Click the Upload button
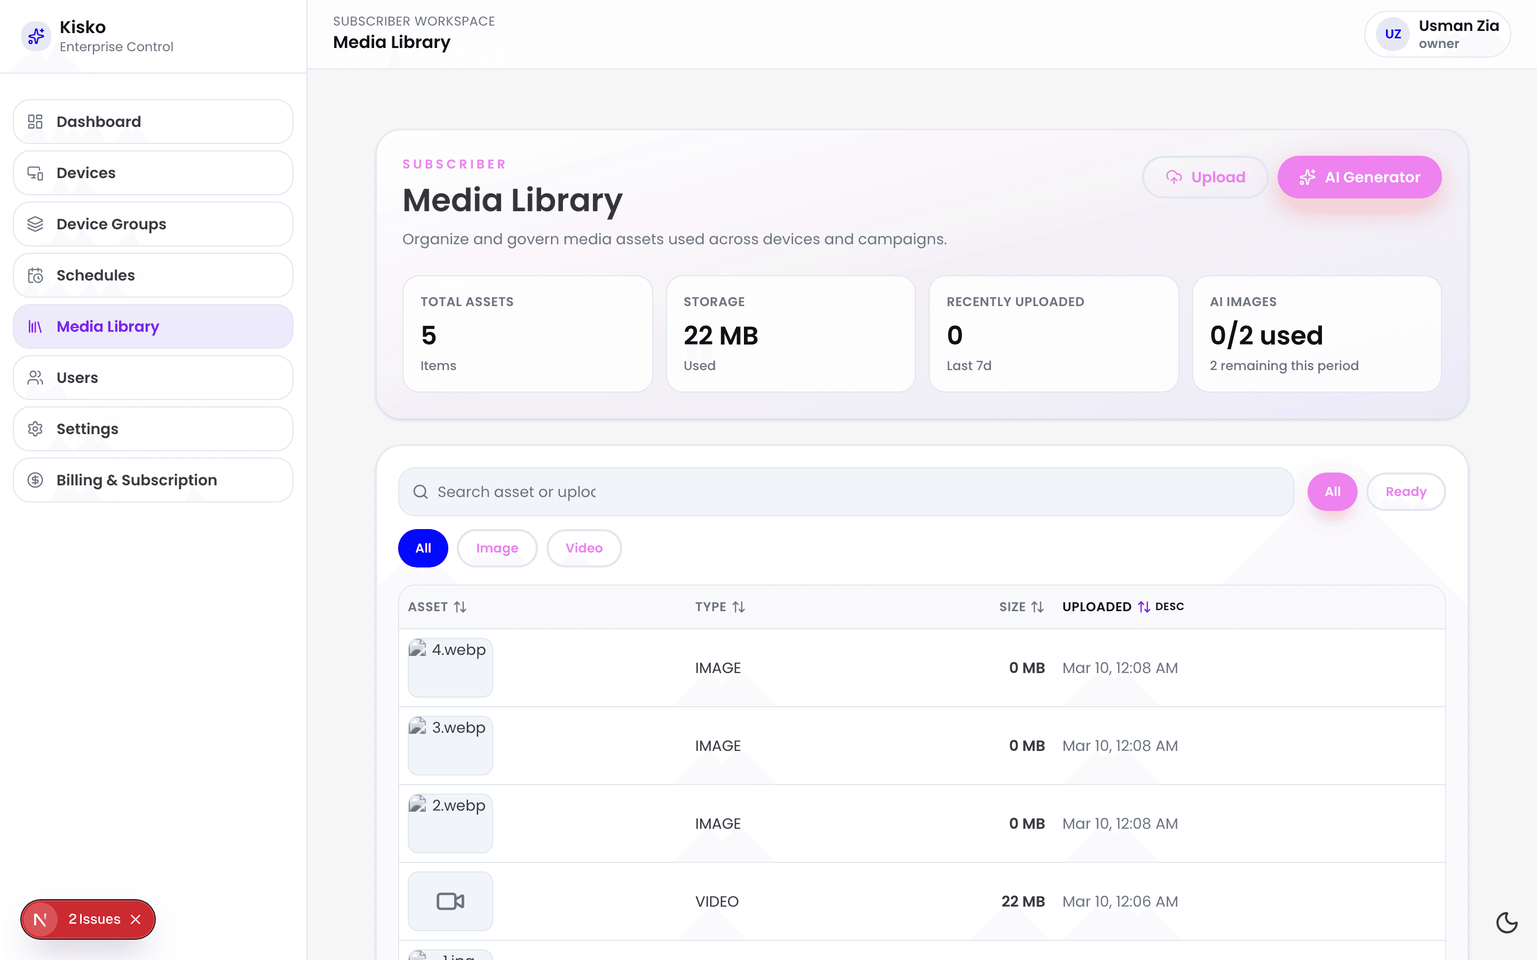1537x960 pixels. click(x=1205, y=177)
